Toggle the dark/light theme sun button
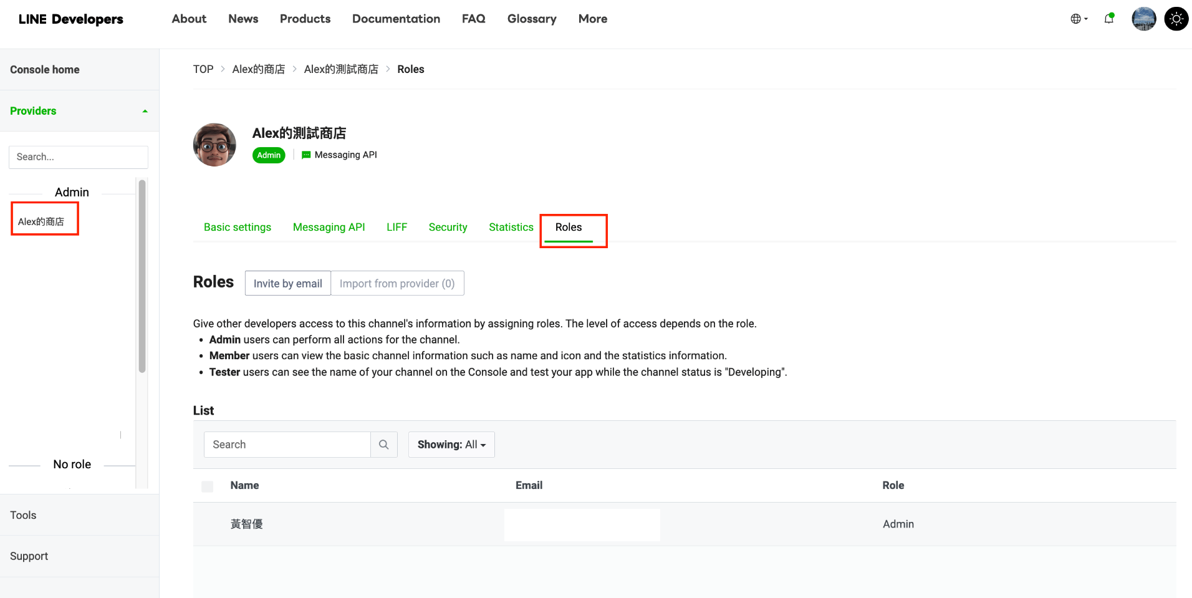 click(x=1176, y=19)
